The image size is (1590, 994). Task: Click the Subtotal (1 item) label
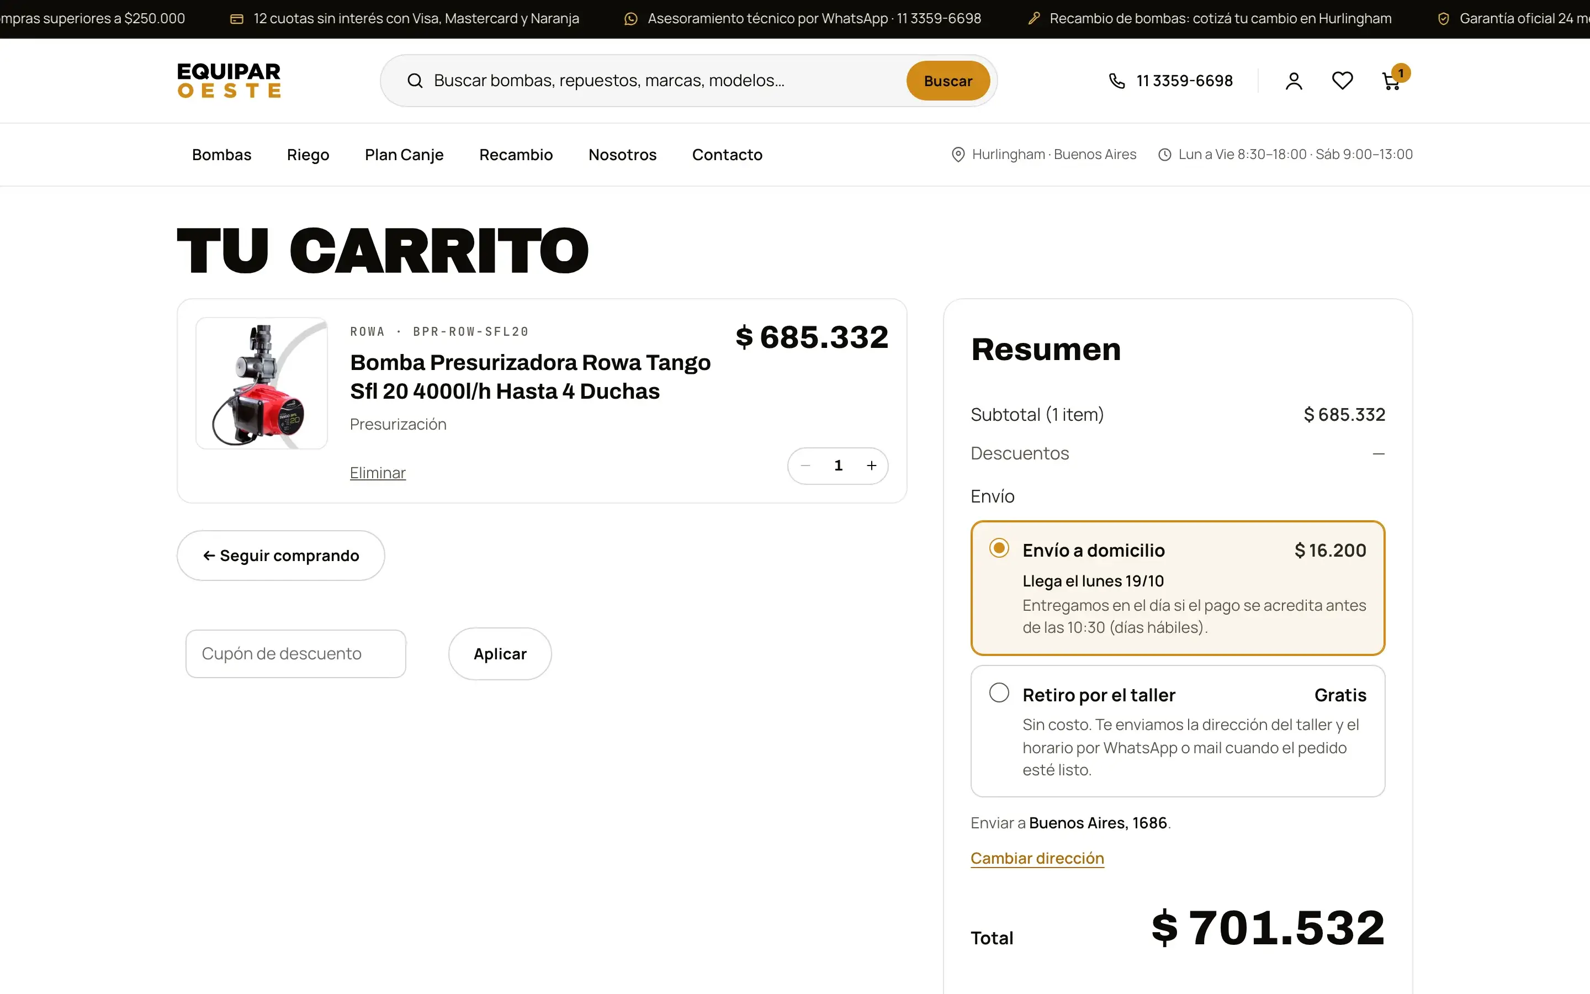click(1037, 415)
